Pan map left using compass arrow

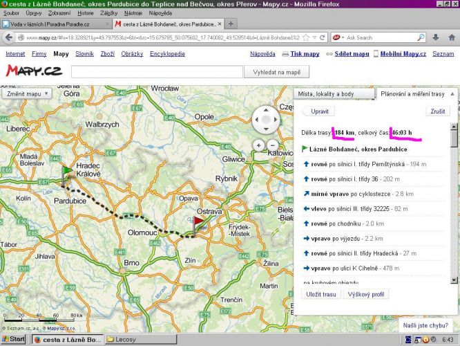coord(257,119)
